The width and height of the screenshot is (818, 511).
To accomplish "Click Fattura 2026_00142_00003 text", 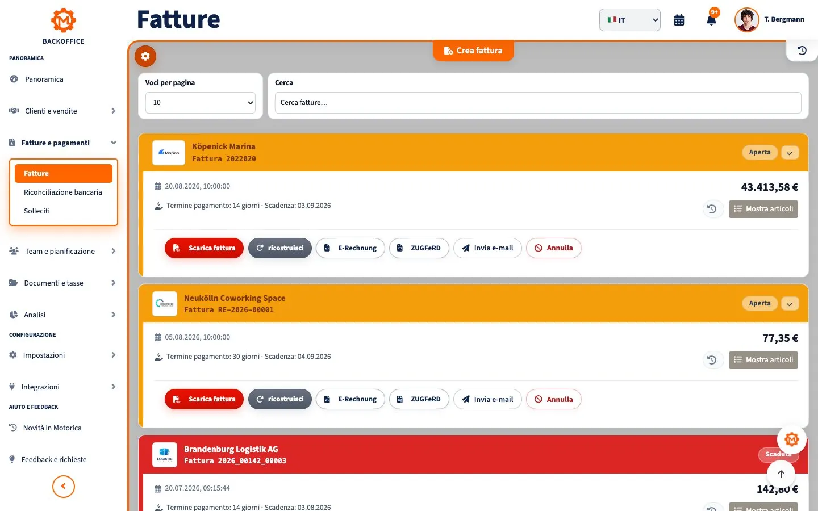I will (x=235, y=461).
